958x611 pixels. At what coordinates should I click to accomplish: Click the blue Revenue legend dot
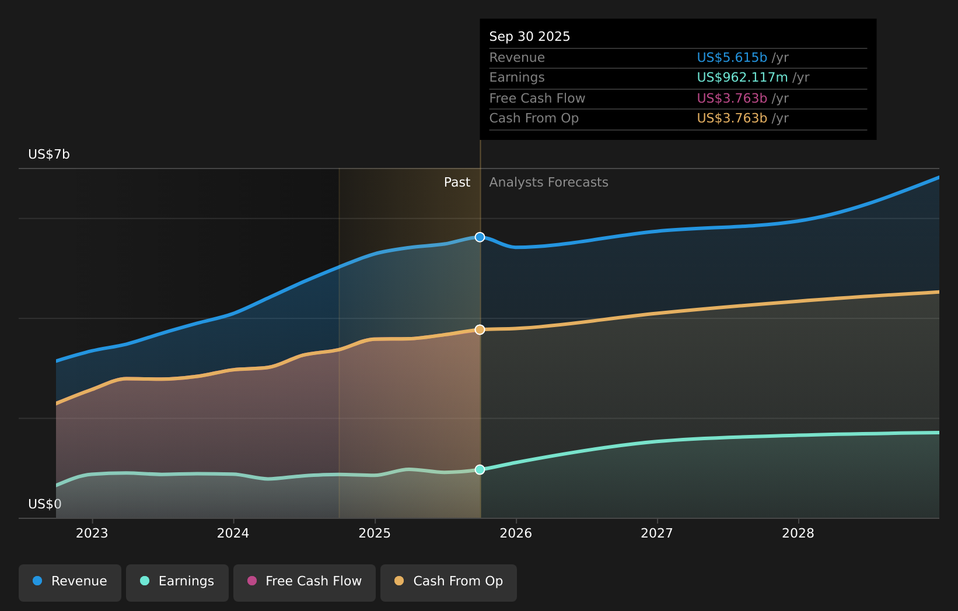pos(37,581)
